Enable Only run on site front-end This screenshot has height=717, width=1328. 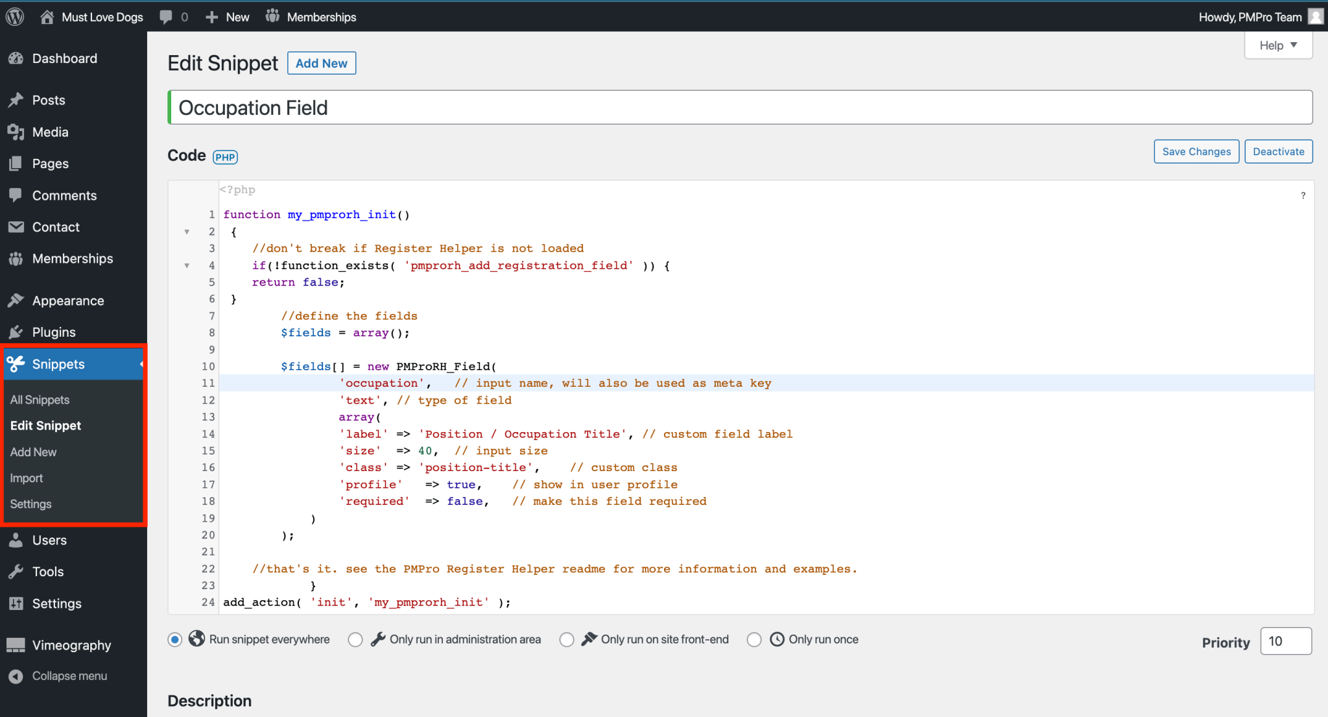[x=567, y=639]
